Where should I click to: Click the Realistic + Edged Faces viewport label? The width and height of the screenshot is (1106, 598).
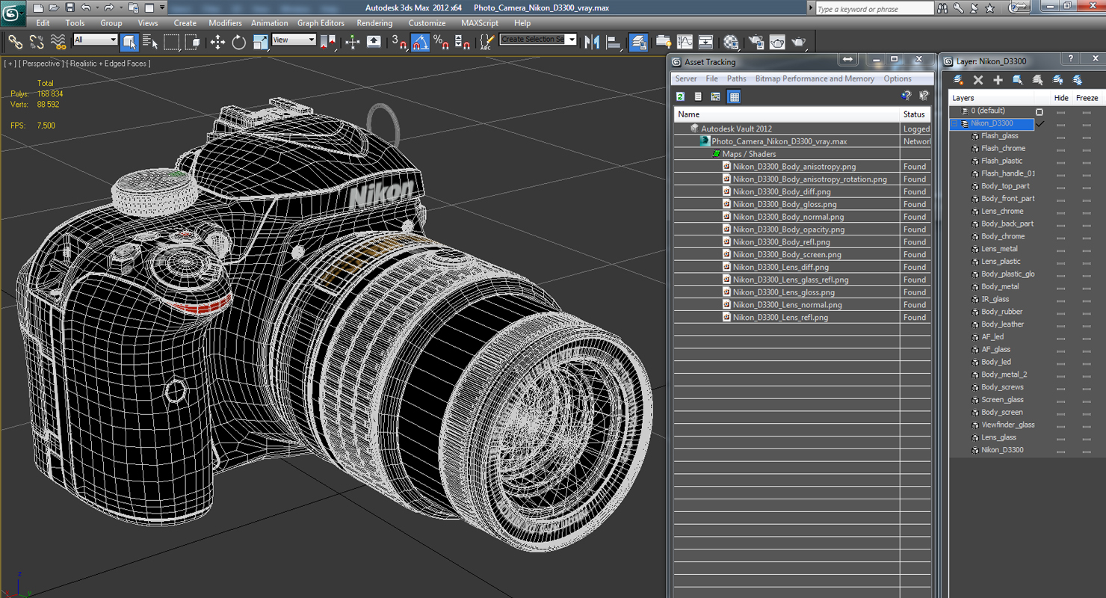pyautogui.click(x=108, y=64)
